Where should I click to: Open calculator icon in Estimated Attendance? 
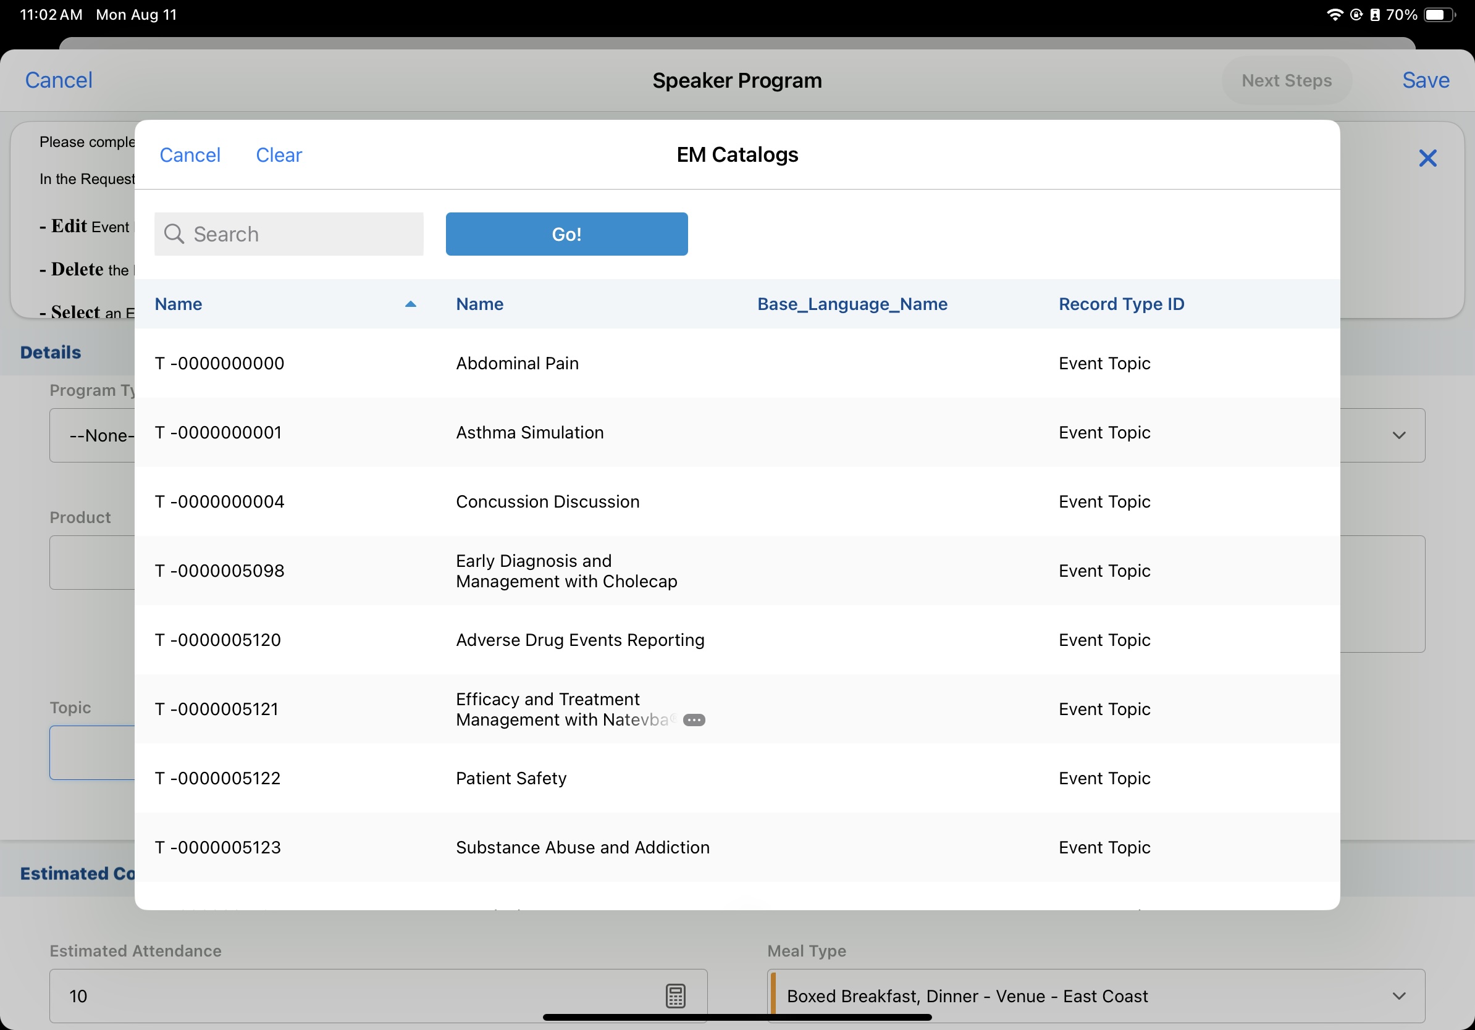[x=675, y=995]
